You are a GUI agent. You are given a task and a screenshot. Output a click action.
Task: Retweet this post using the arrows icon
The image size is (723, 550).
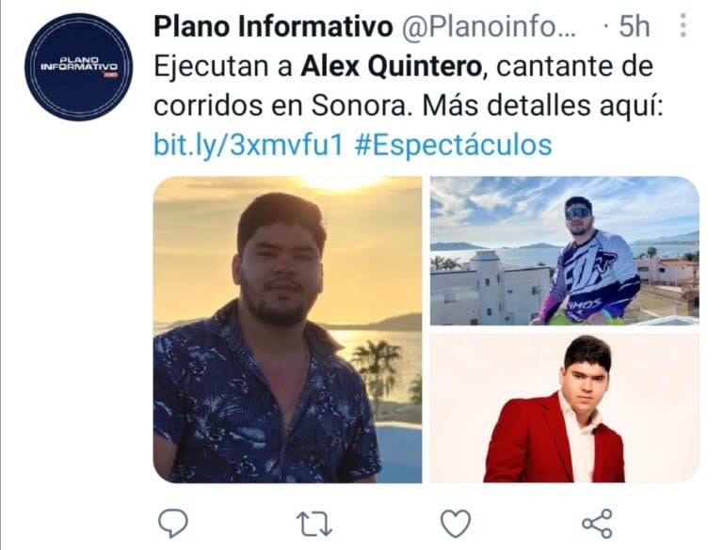314,525
